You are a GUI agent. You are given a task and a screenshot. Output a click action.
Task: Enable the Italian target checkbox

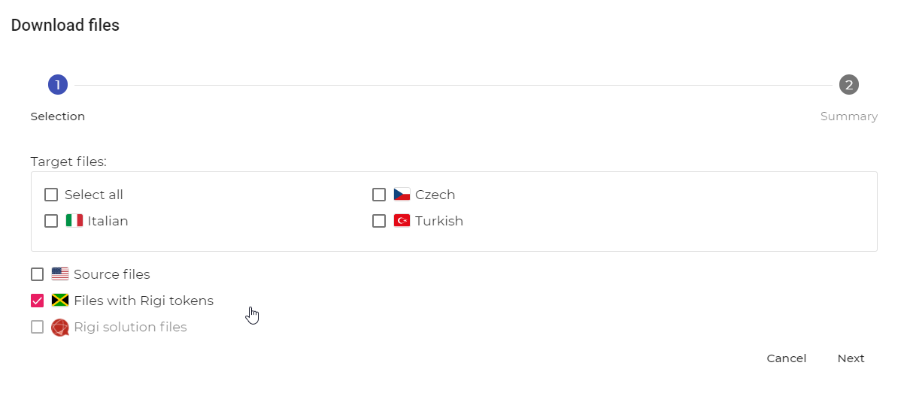pos(51,221)
